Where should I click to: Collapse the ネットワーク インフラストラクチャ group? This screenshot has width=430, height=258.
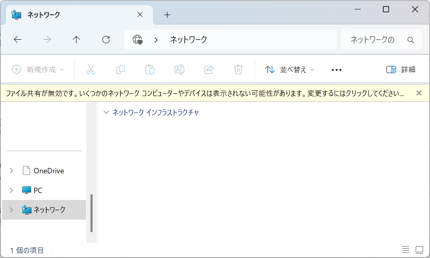tap(106, 112)
